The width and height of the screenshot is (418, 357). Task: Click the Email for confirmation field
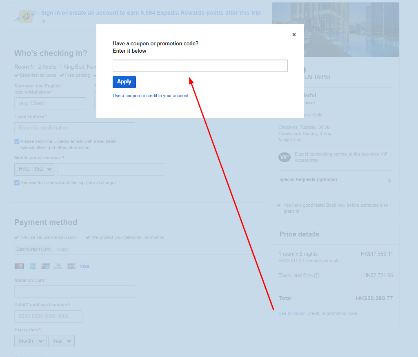coord(75,128)
